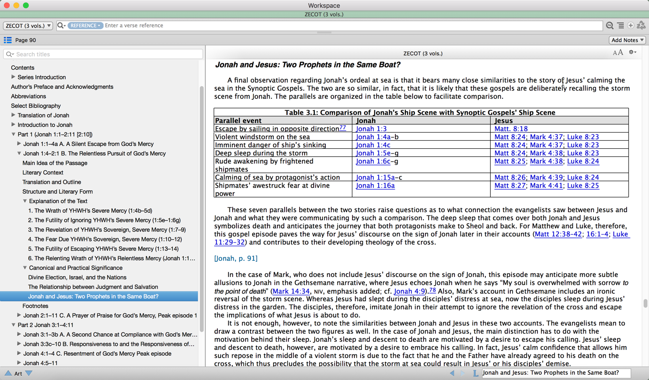Collapse Part 1 (Jonah 1:1–2:11) section

pos(13,134)
